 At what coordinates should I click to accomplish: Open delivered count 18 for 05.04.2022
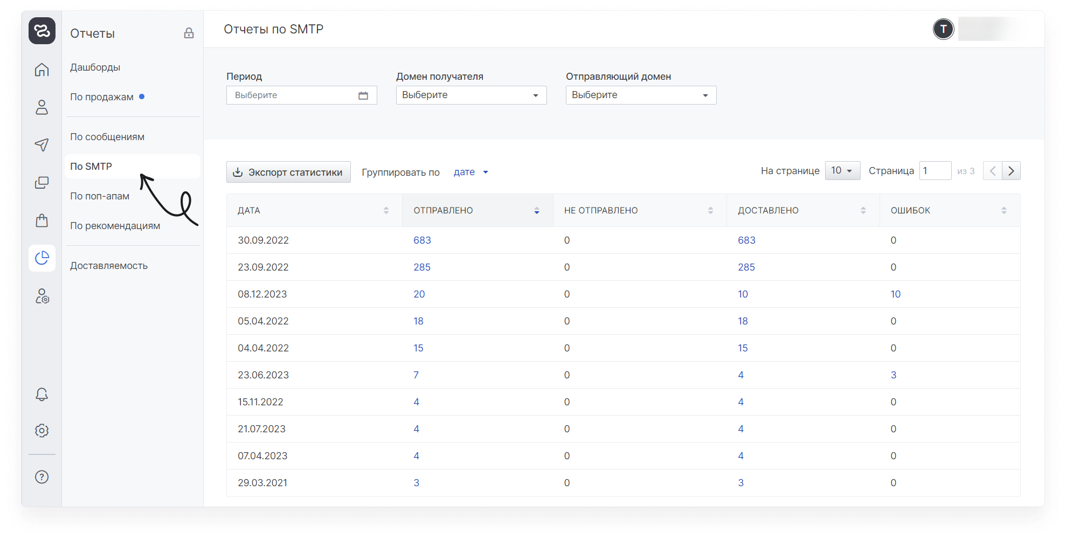(x=743, y=321)
